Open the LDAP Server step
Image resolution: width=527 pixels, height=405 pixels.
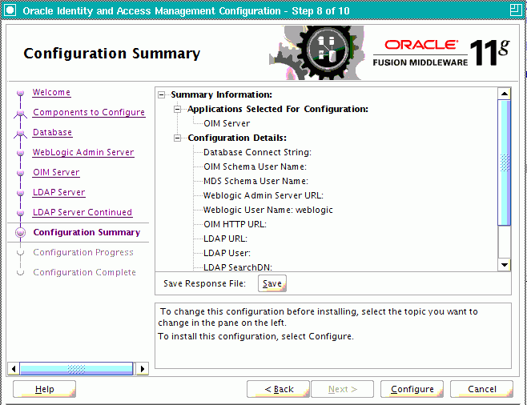58,192
